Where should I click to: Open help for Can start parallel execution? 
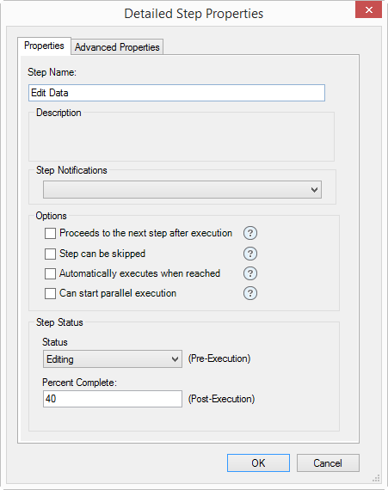pyautogui.click(x=250, y=293)
